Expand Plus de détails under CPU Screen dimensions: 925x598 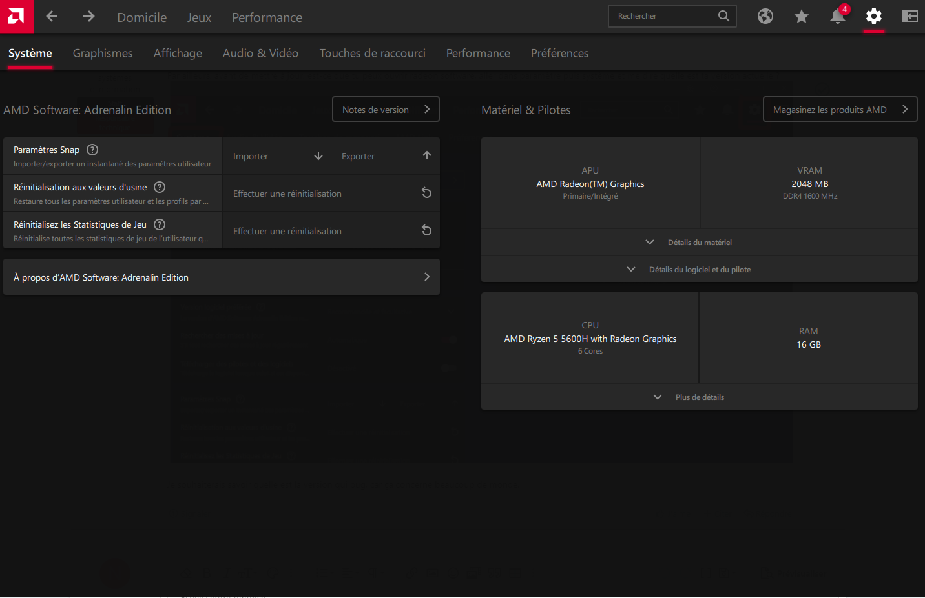(700, 397)
